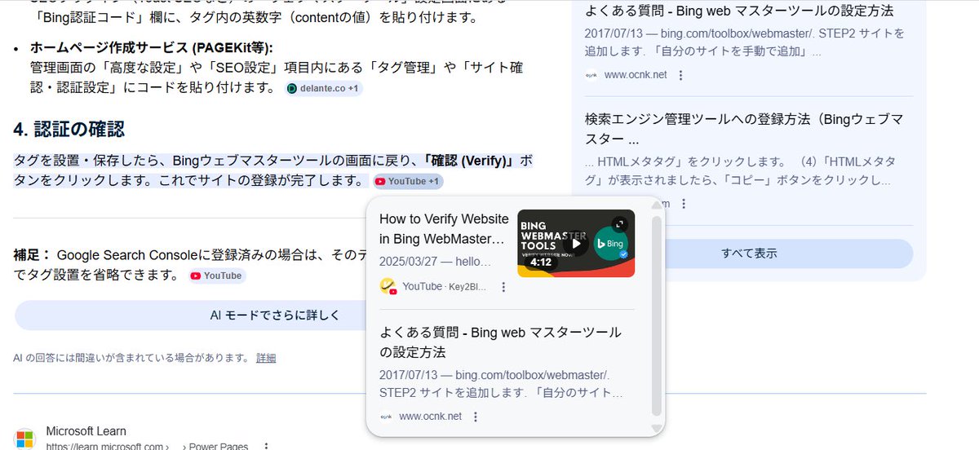Screen dimensions: 979x450
Task: Click the すべて表示 button
Action: coord(748,254)
